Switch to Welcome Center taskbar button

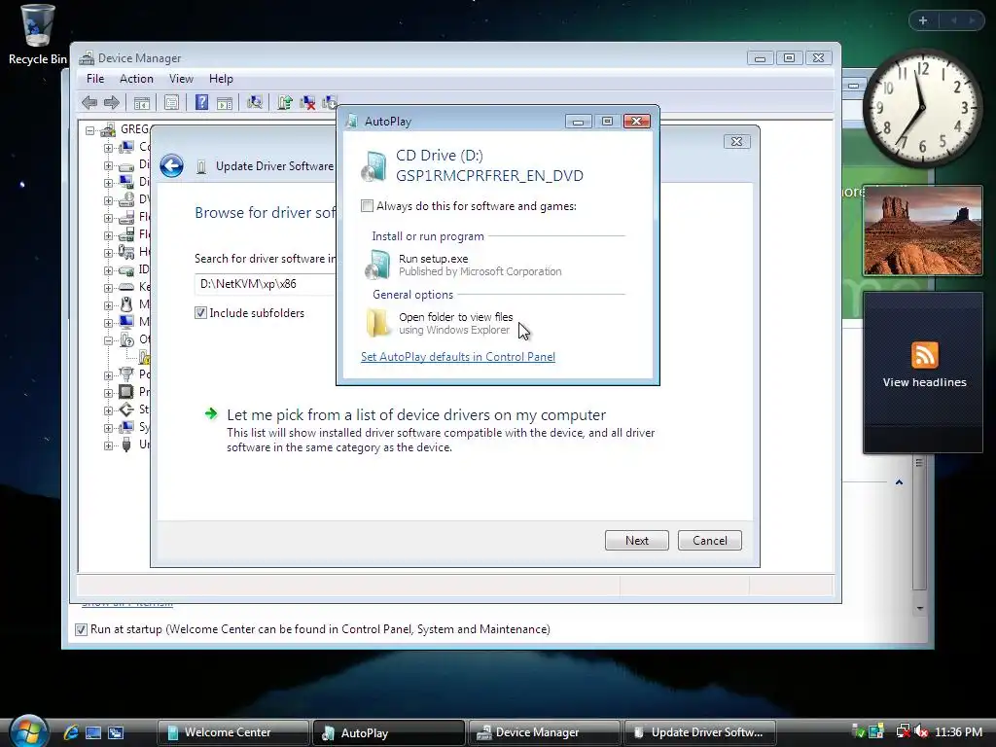pos(232,732)
